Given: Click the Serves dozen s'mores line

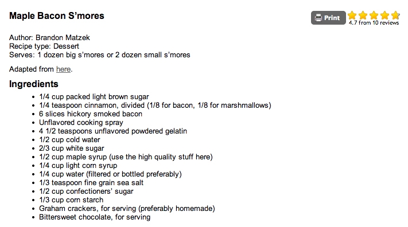Looking at the screenshot, I should point(100,55).
